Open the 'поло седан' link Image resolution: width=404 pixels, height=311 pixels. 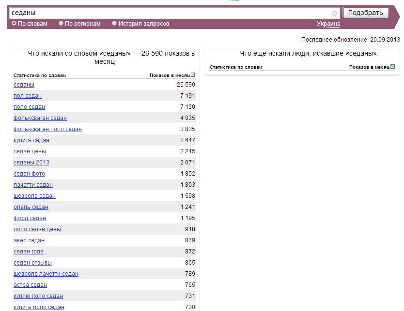coord(29,107)
